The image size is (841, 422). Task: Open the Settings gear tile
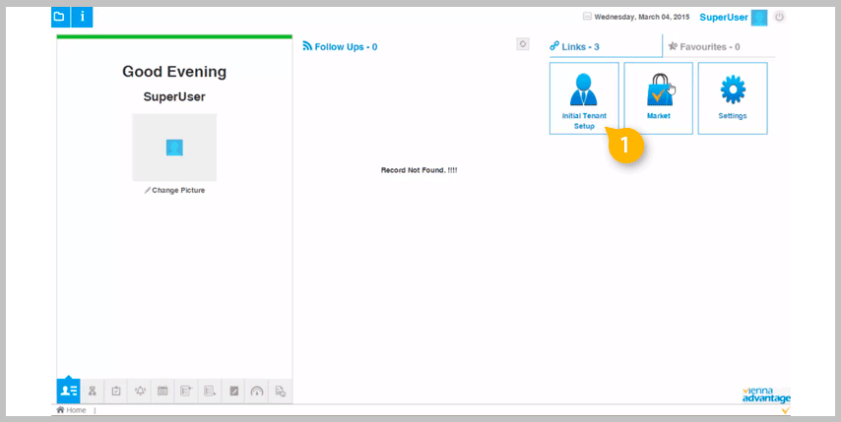pyautogui.click(x=733, y=98)
